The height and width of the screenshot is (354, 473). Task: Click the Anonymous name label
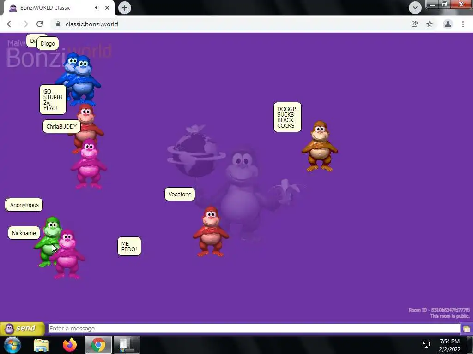24,205
